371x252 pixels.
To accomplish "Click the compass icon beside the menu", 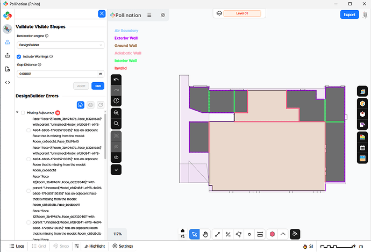I will click(163, 15).
